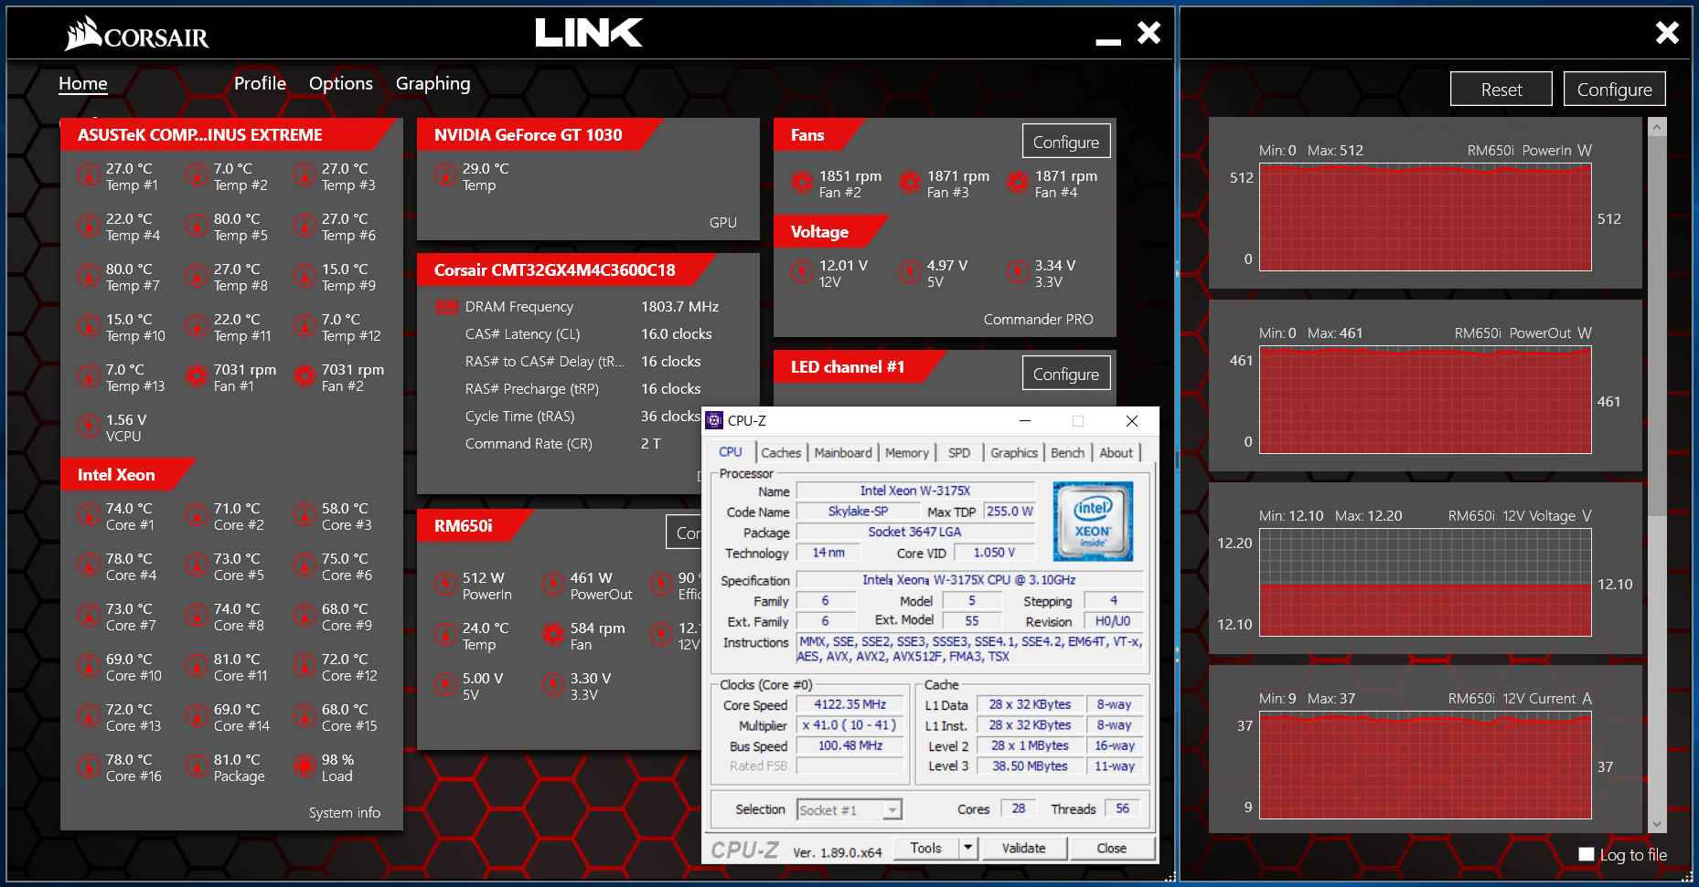The height and width of the screenshot is (887, 1699).
Task: Click the Temp #9 sensor icon
Action: pos(305,275)
